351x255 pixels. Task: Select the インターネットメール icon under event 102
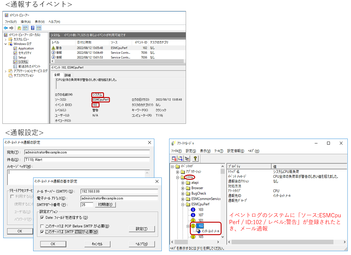[198, 231]
